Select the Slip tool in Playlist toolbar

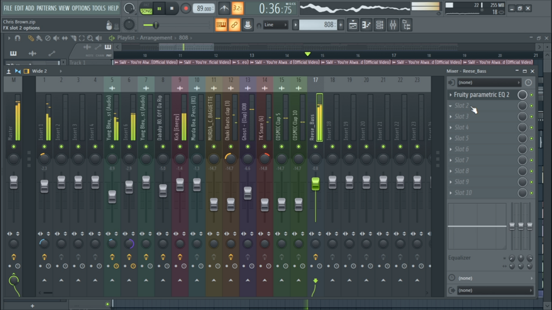tap(65, 38)
